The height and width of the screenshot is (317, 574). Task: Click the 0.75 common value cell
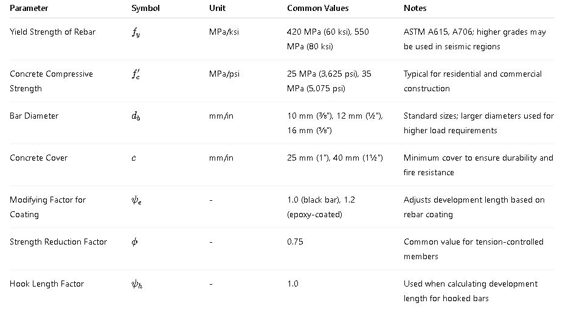click(x=295, y=242)
